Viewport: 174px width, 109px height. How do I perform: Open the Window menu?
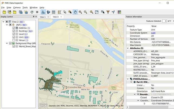(x=34, y=8)
